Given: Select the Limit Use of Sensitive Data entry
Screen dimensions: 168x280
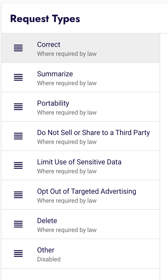Looking at the screenshot, I should click(x=79, y=162).
